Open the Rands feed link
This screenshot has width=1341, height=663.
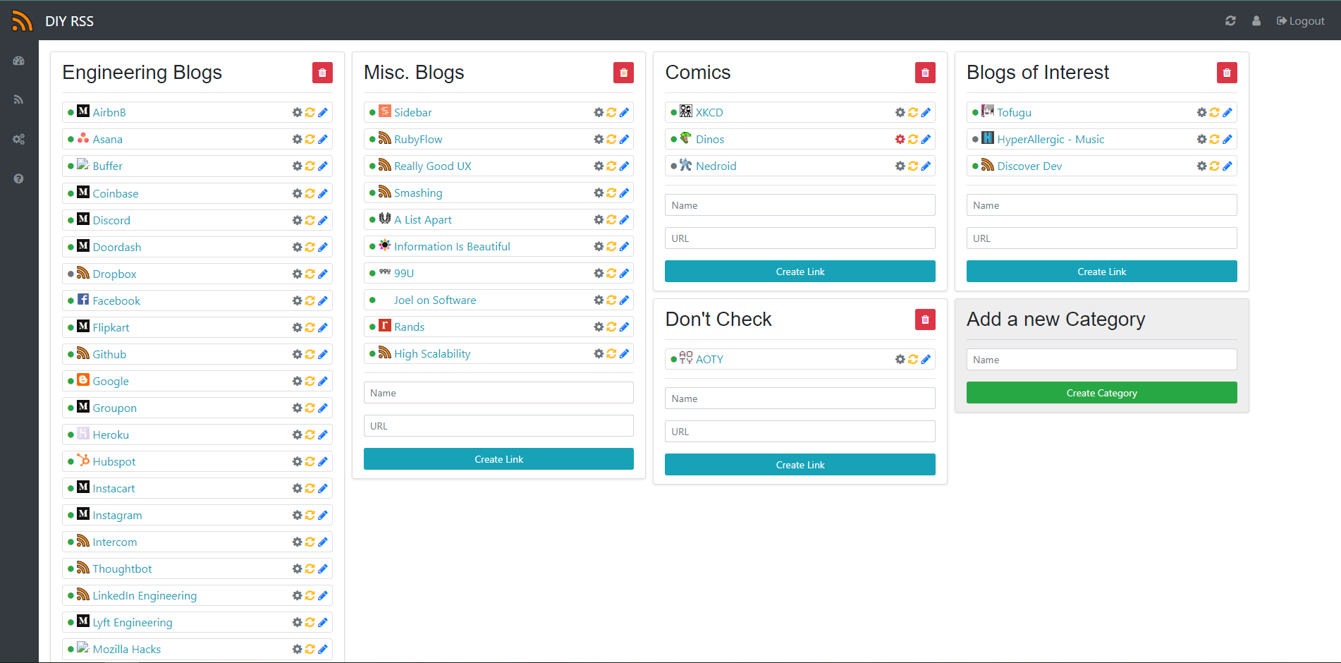409,327
